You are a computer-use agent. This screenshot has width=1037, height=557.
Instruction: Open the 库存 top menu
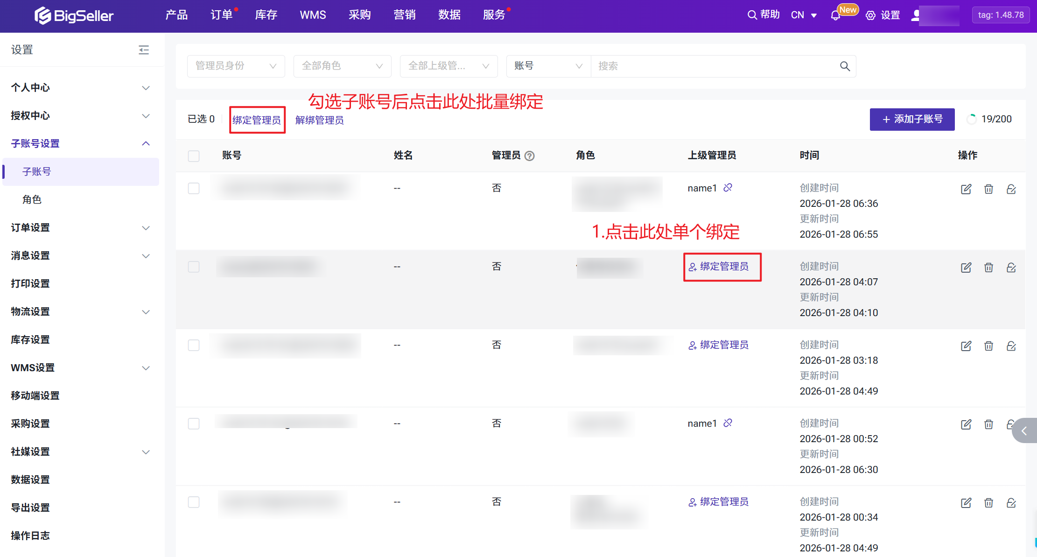pos(266,15)
